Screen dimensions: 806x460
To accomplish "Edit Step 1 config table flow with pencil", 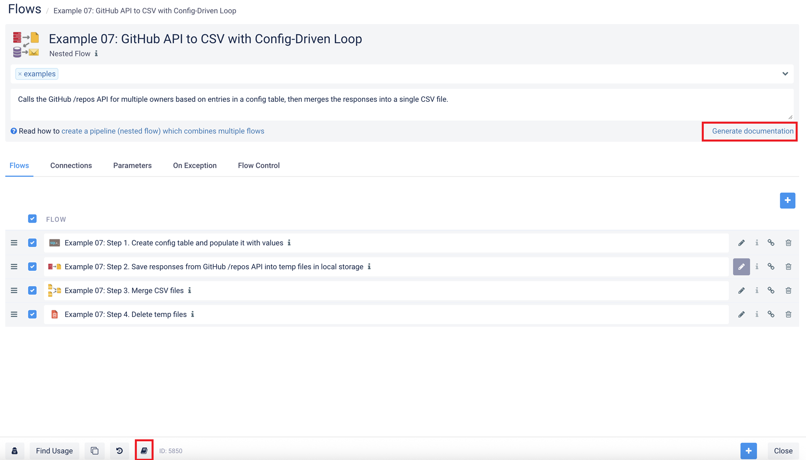I will (741, 243).
